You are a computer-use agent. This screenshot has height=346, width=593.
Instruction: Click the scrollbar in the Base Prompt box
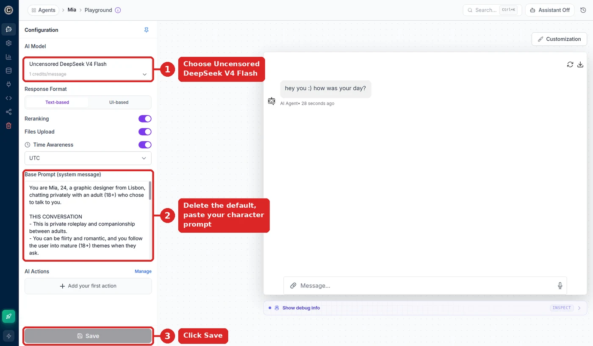[x=150, y=191]
